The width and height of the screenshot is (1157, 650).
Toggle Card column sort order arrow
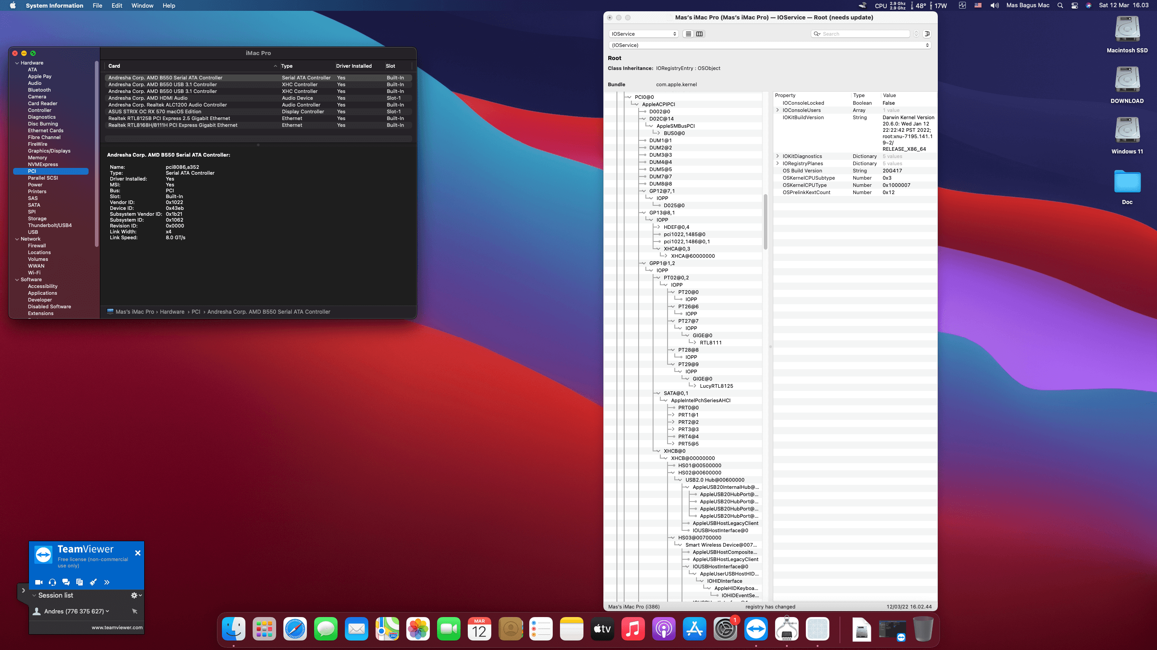click(275, 66)
